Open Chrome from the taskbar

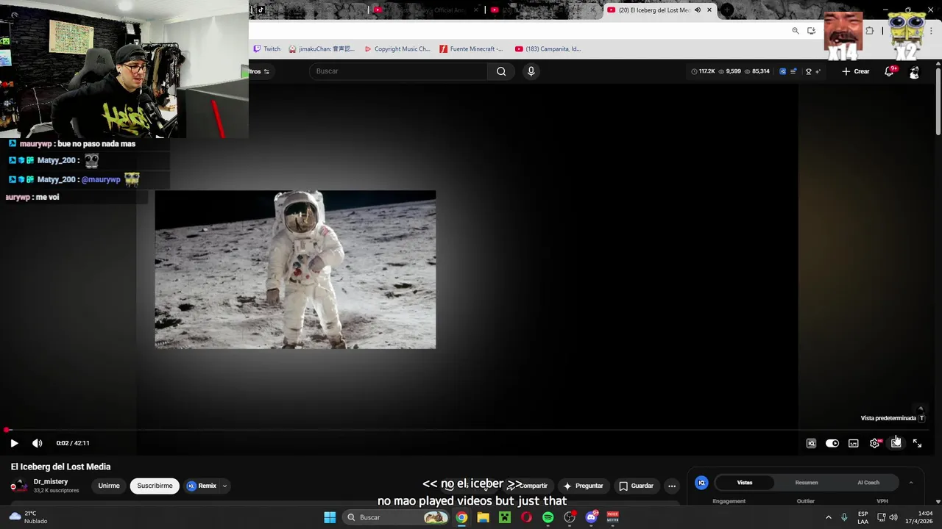[x=461, y=517]
